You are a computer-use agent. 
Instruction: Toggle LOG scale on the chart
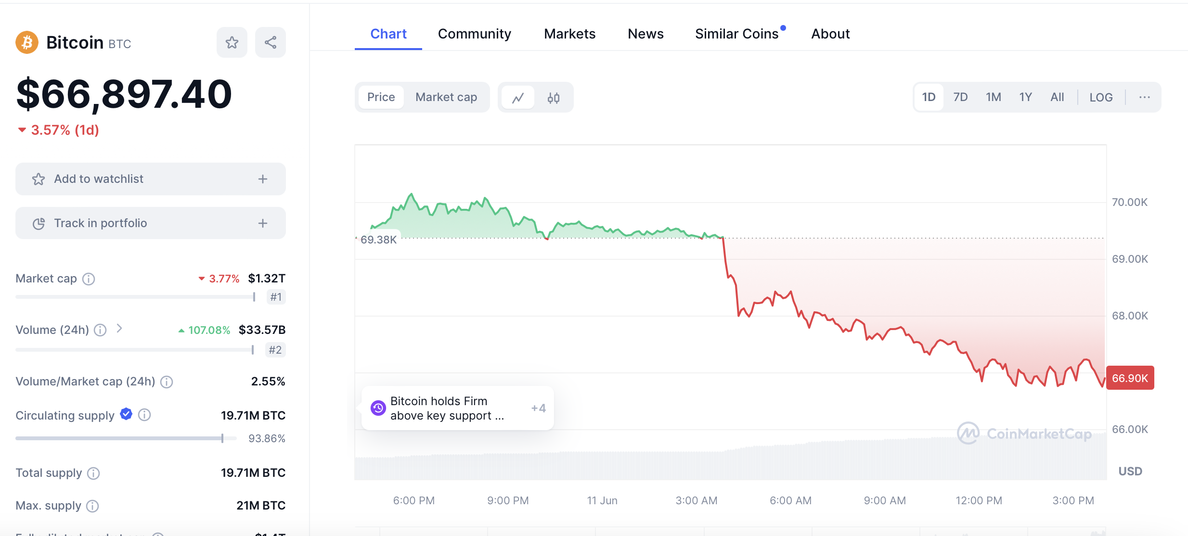click(1101, 98)
